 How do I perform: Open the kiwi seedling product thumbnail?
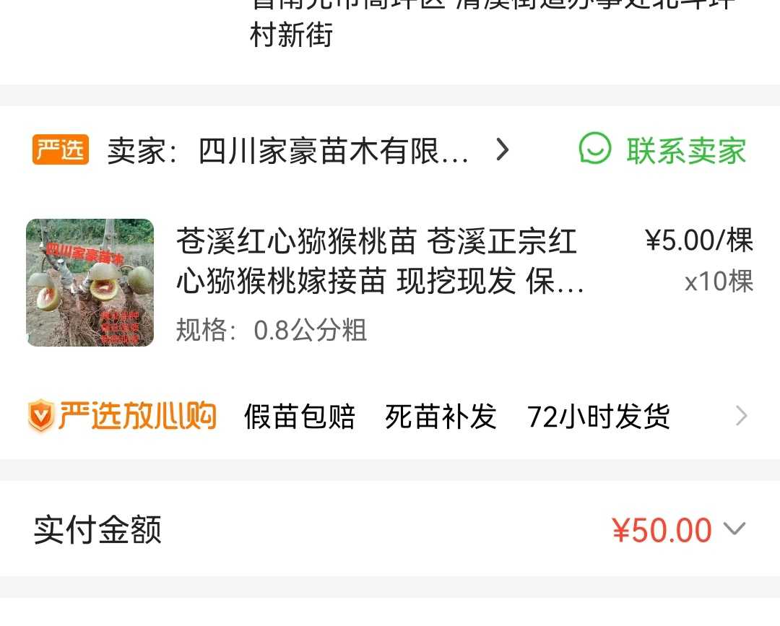pyautogui.click(x=90, y=282)
